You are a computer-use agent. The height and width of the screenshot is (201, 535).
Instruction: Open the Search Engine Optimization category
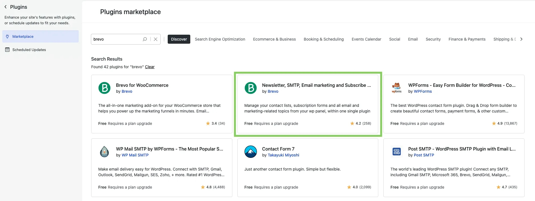[220, 39]
